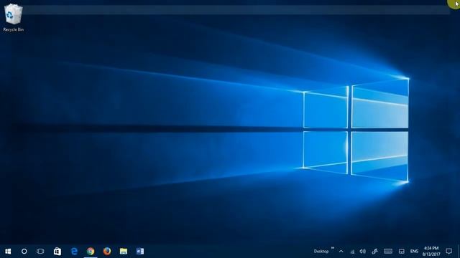Screen dimensions: 460x258
Task: Launch Microsoft Store from the taskbar
Action: [x=57, y=252]
